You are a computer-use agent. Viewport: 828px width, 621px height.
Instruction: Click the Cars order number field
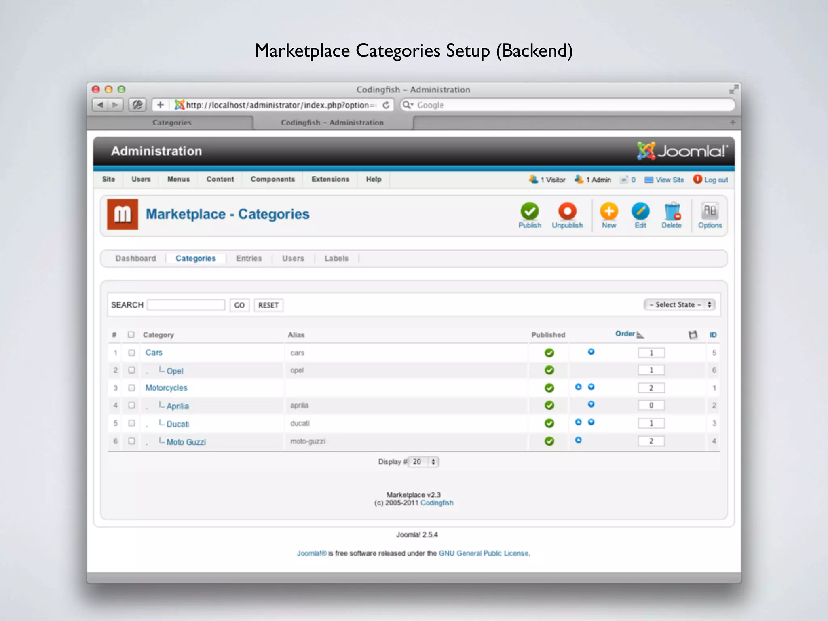pyautogui.click(x=651, y=353)
